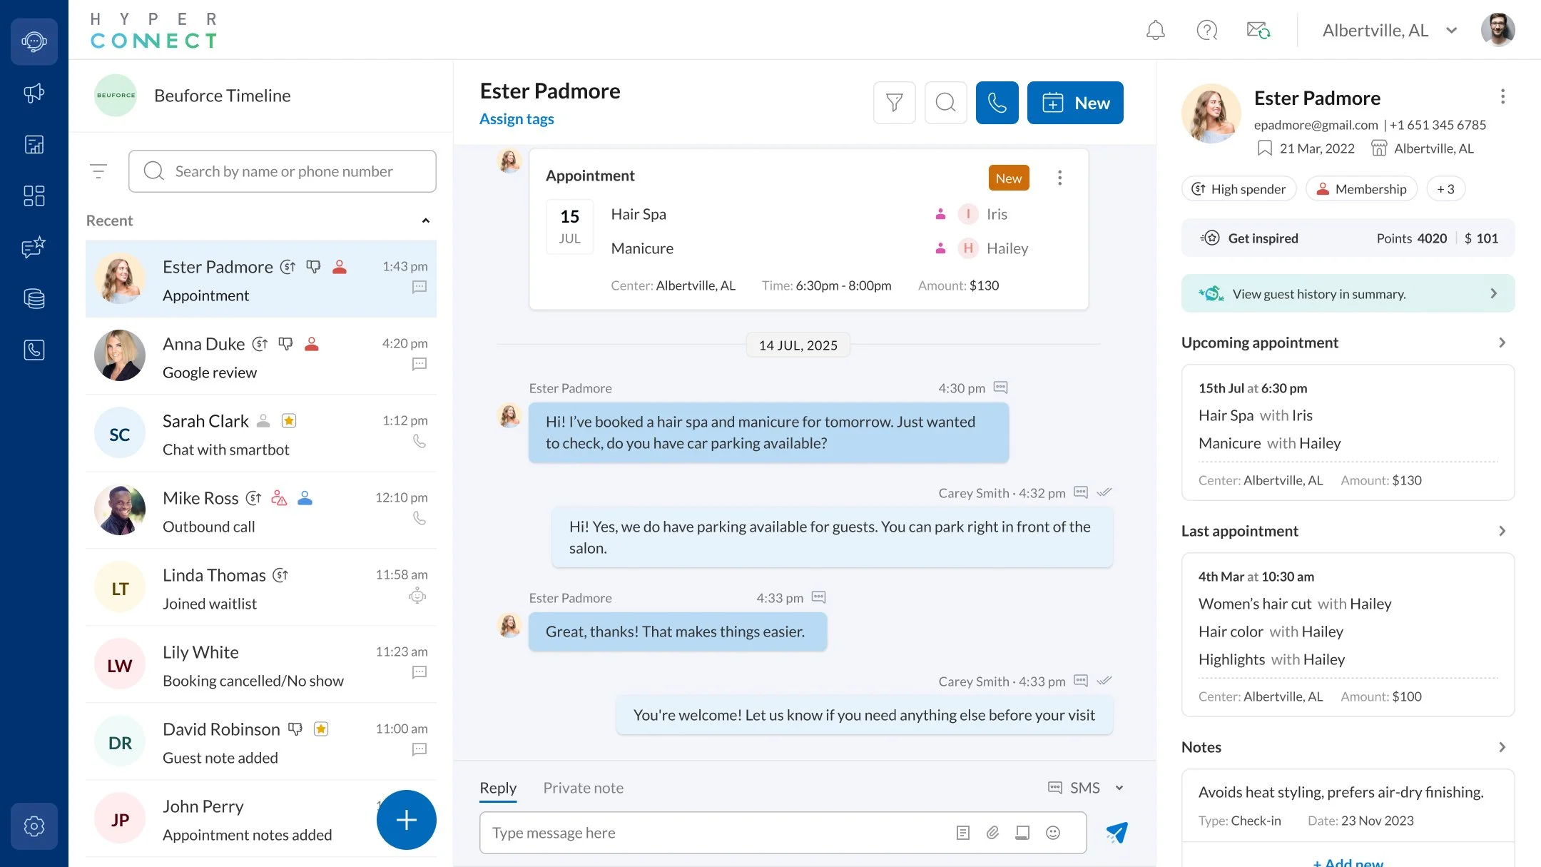The image size is (1541, 867).
Task: Insert an emoji via the smiley icon
Action: (x=1053, y=832)
